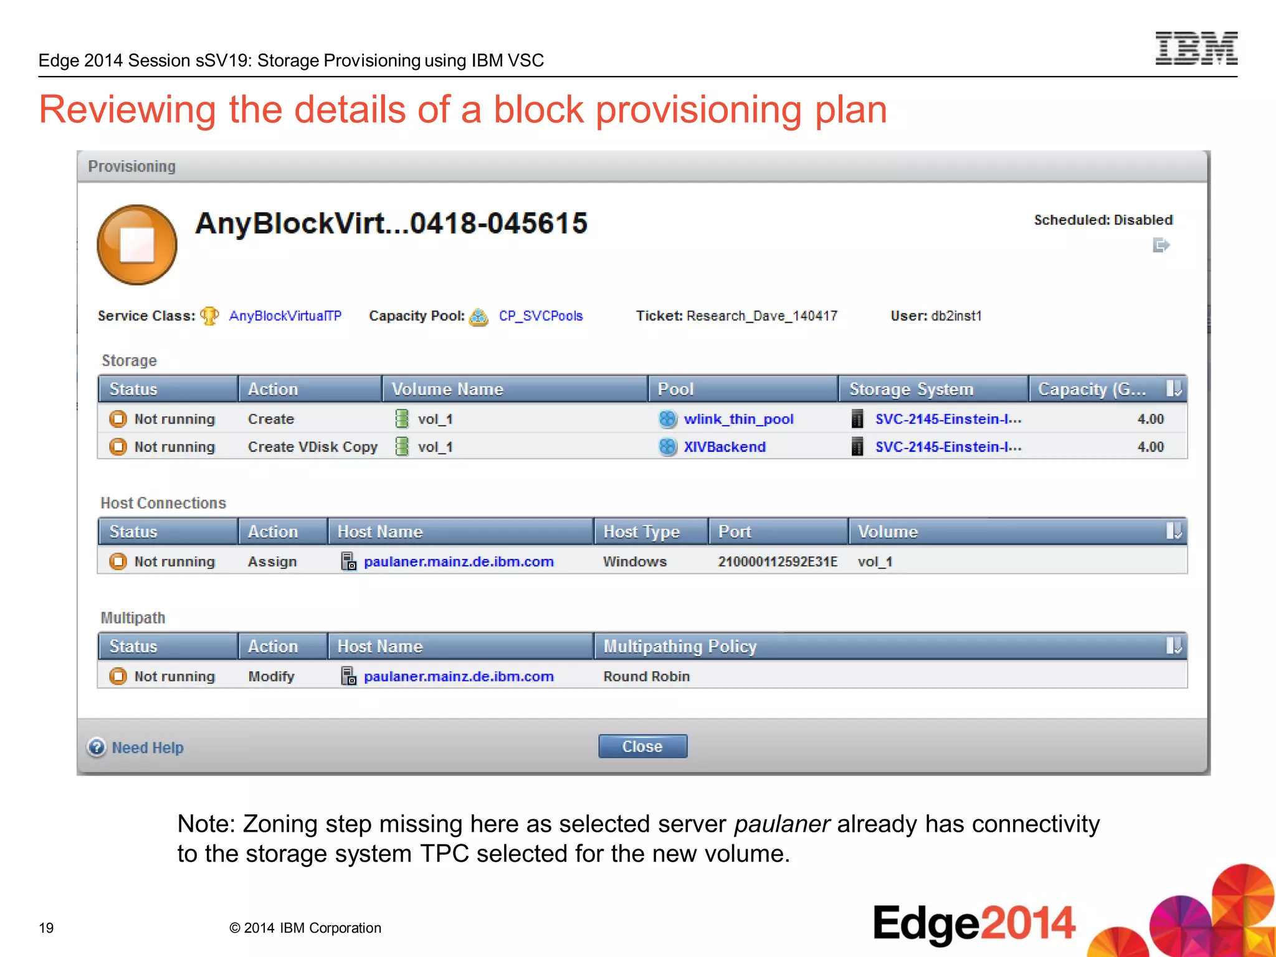Image resolution: width=1276 pixels, height=957 pixels.
Task: Click the Ticket Research_Dave_140417 text
Action: click(736, 316)
